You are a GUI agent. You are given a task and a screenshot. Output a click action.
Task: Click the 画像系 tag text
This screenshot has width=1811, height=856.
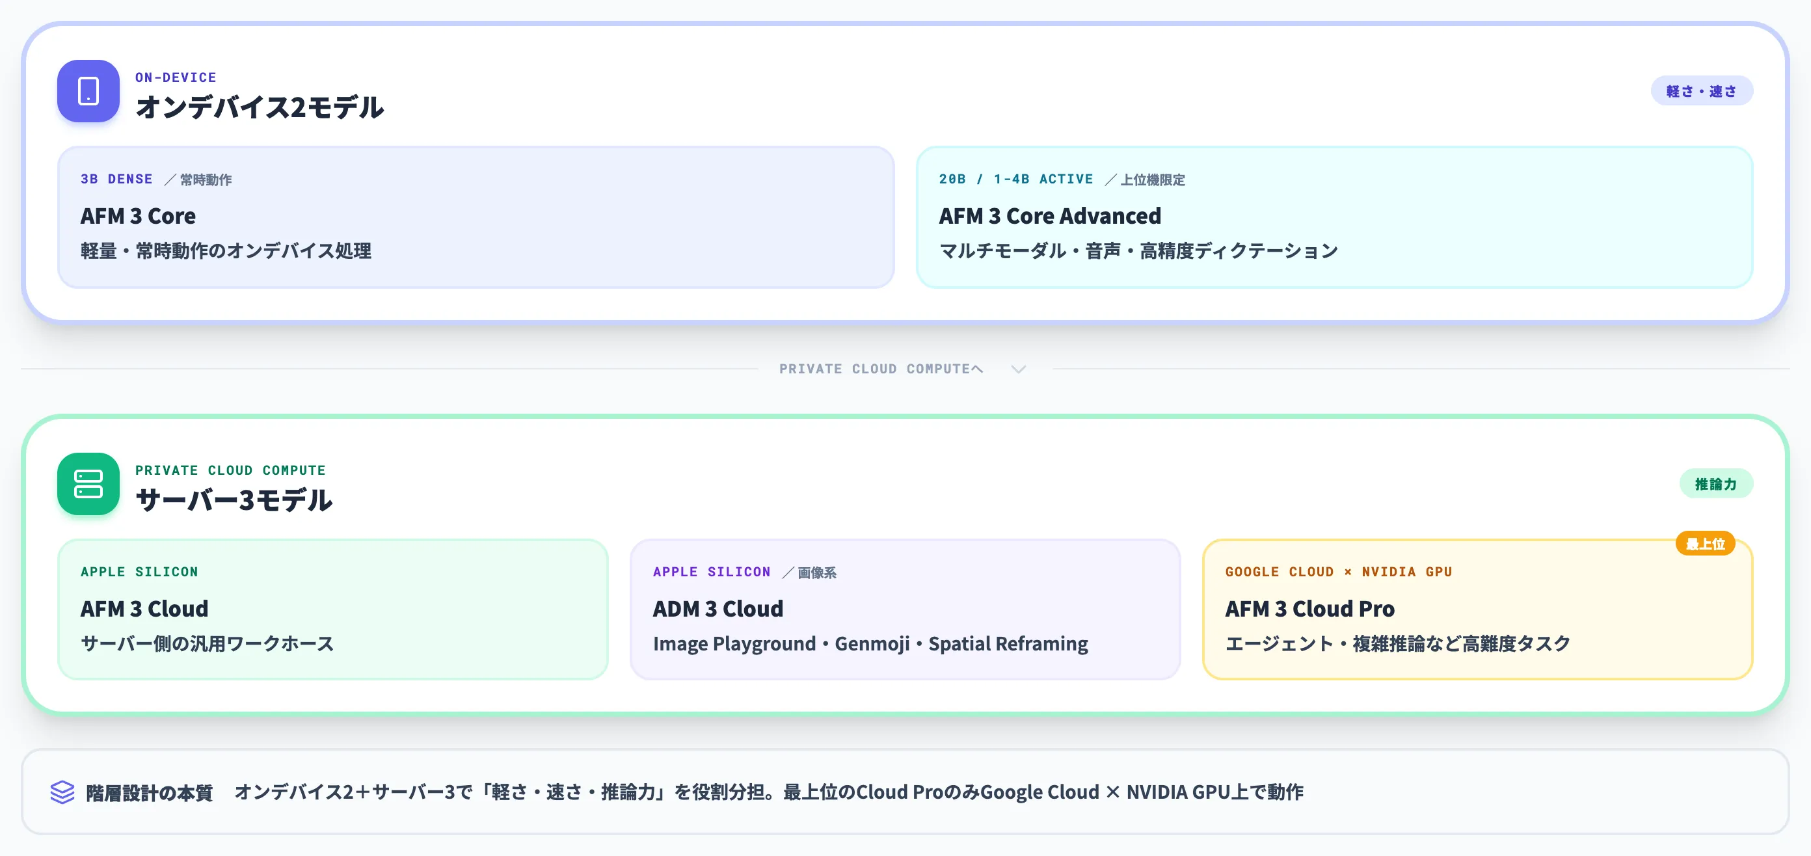click(x=817, y=573)
